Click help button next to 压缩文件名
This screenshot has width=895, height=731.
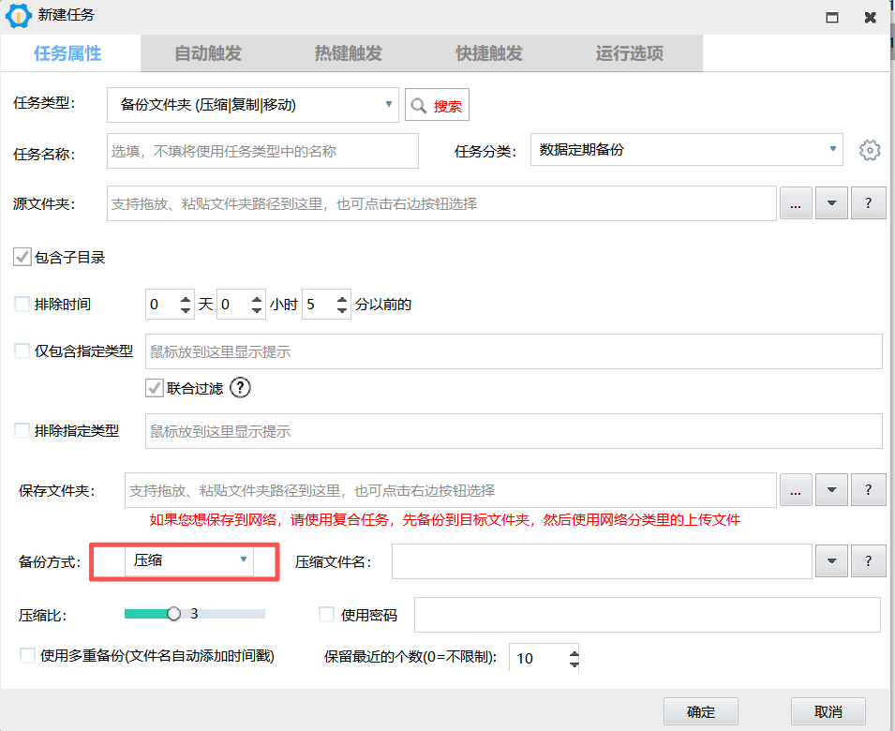[x=868, y=561]
